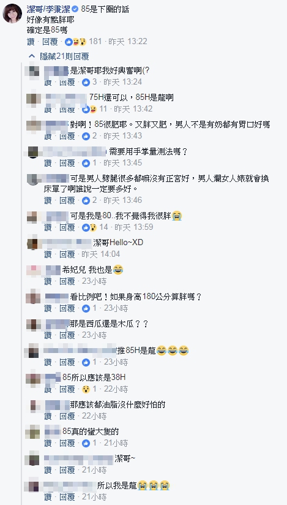The width and height of the screenshot is (287, 505).
Task: Click the collapse chevron beside 隱藏21則回覆
Action: [32, 56]
